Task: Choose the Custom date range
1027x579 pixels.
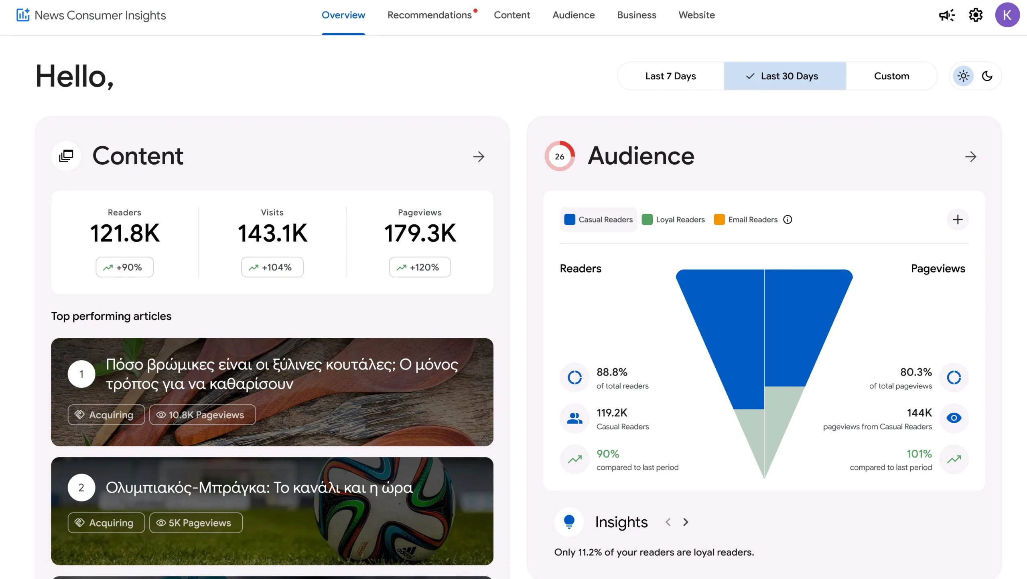Action: click(891, 76)
